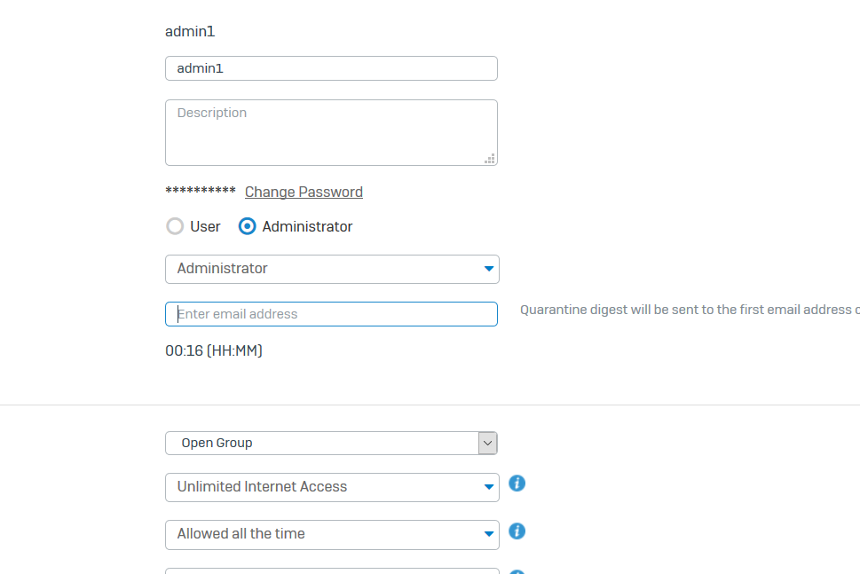Select the Administrator radio button
Screen dimensions: 860x574
click(249, 226)
